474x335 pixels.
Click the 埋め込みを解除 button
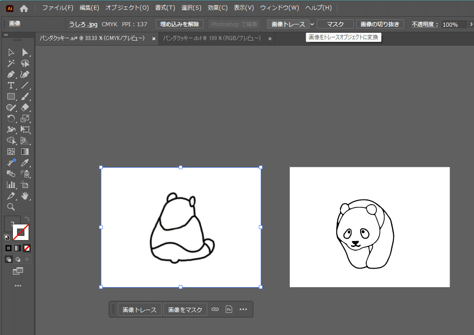pyautogui.click(x=180, y=24)
